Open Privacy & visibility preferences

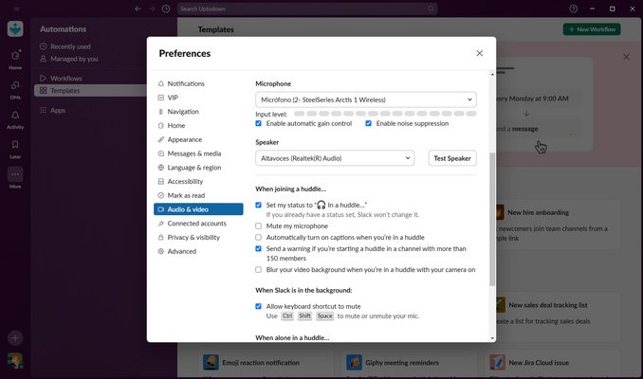[x=198, y=237]
